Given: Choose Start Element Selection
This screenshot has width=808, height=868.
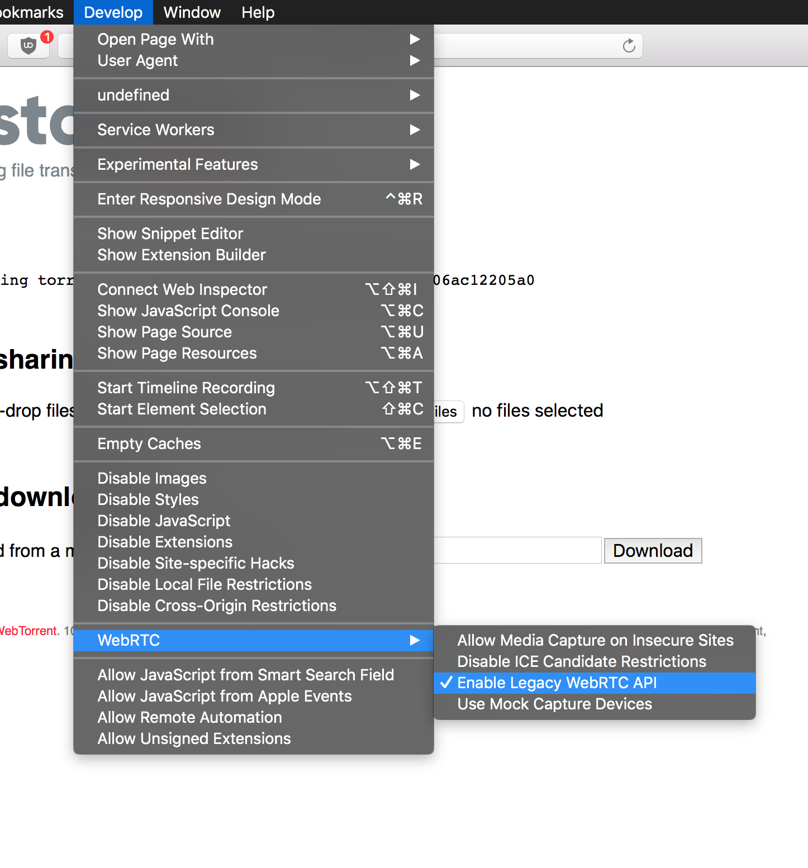Looking at the screenshot, I should tap(254, 409).
